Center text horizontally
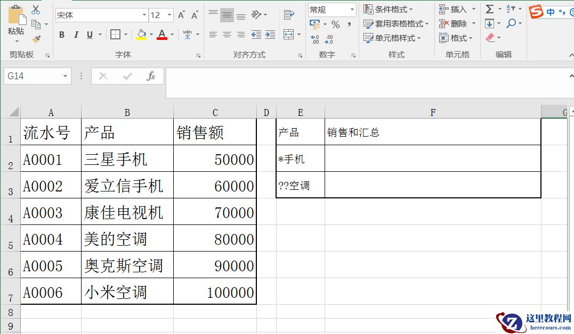574x334 pixels. pyautogui.click(x=227, y=35)
